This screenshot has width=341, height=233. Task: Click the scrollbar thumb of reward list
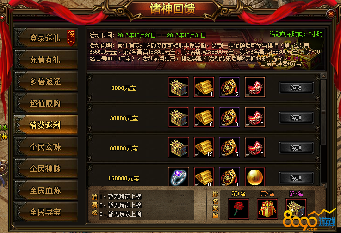tap(323, 112)
